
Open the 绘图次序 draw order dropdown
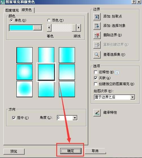(132, 97)
